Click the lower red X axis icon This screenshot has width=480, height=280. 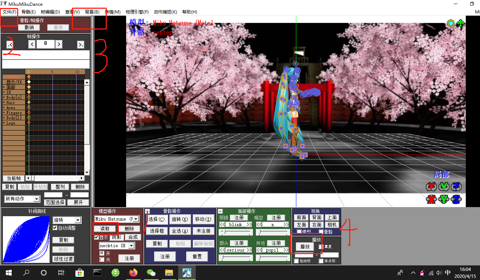[432, 199]
